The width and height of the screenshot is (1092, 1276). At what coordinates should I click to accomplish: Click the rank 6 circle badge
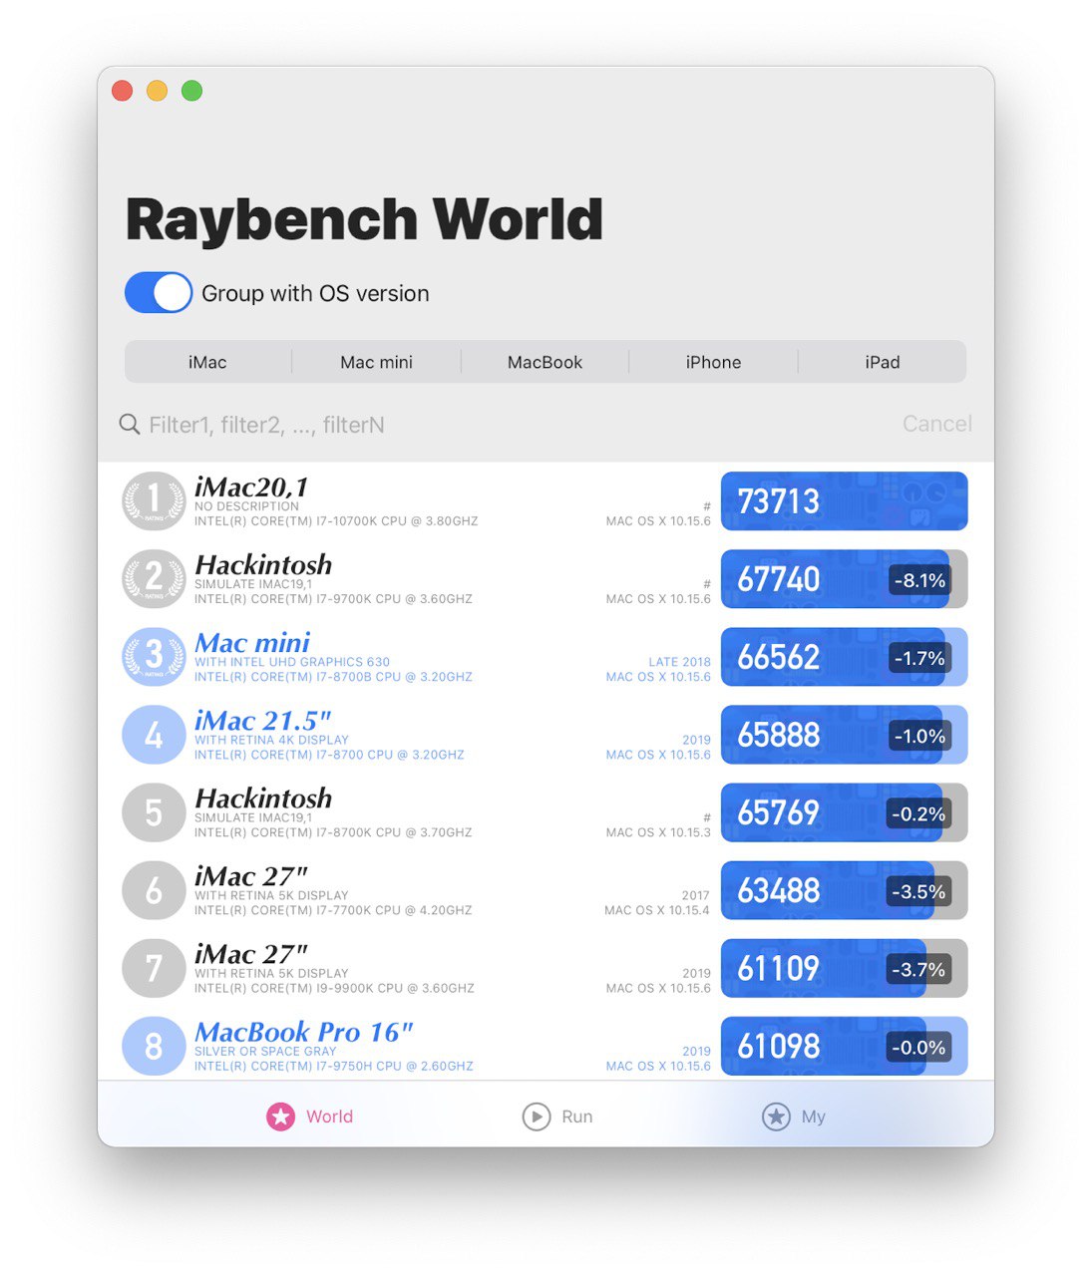(154, 890)
